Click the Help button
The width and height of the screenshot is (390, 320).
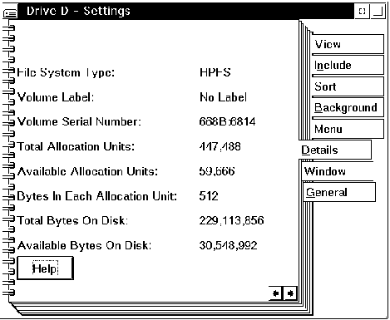(x=45, y=268)
